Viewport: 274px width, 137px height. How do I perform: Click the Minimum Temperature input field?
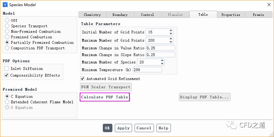pos(147,70)
